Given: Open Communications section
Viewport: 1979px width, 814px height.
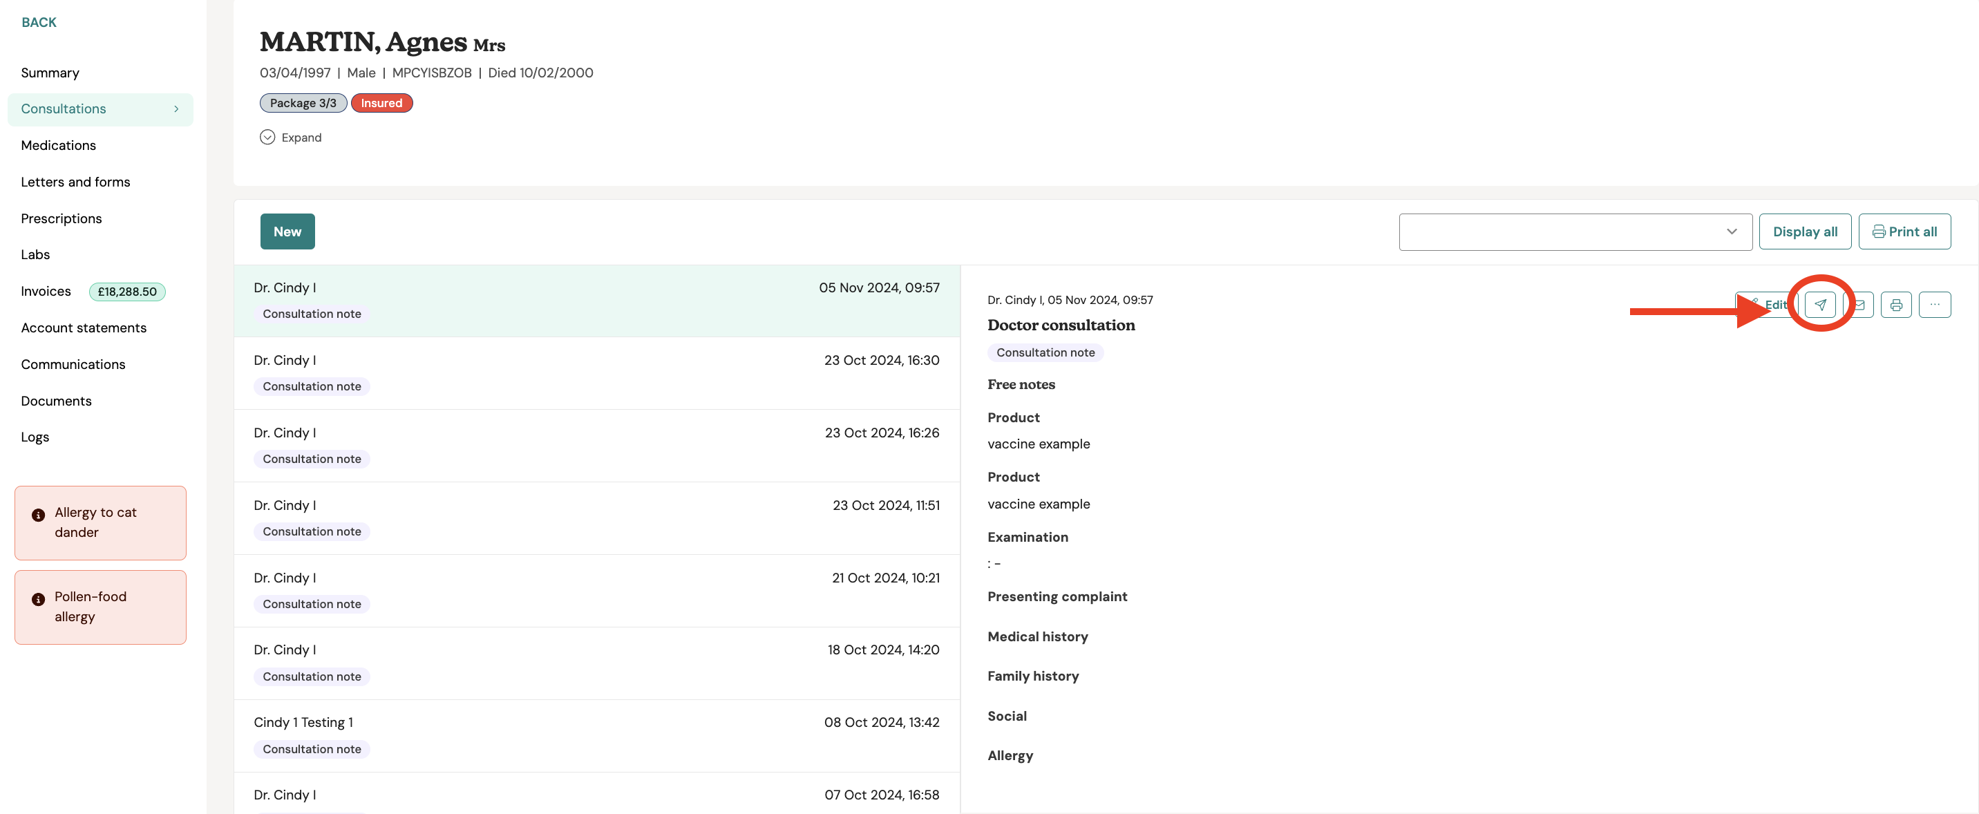Looking at the screenshot, I should [x=73, y=364].
